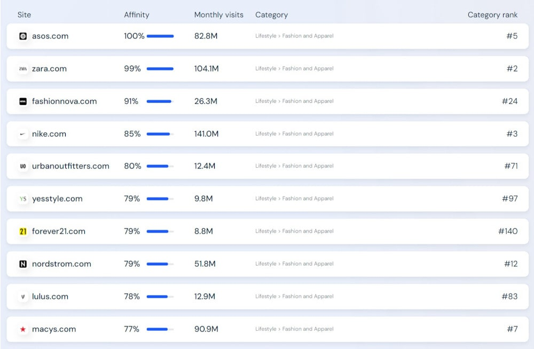Click the #83 category rank

[509, 297]
